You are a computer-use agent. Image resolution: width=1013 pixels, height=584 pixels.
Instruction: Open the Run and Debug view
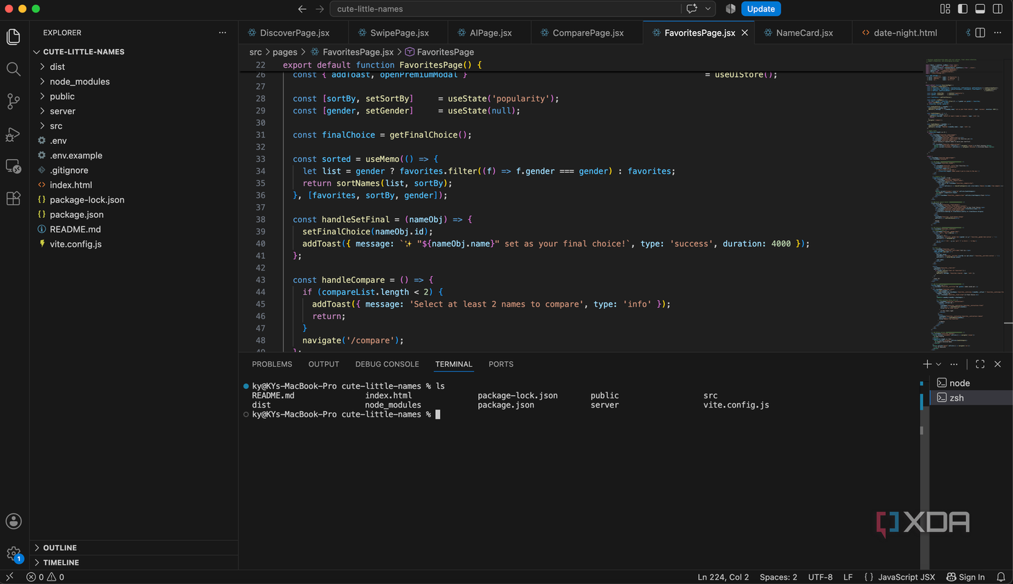click(x=13, y=134)
